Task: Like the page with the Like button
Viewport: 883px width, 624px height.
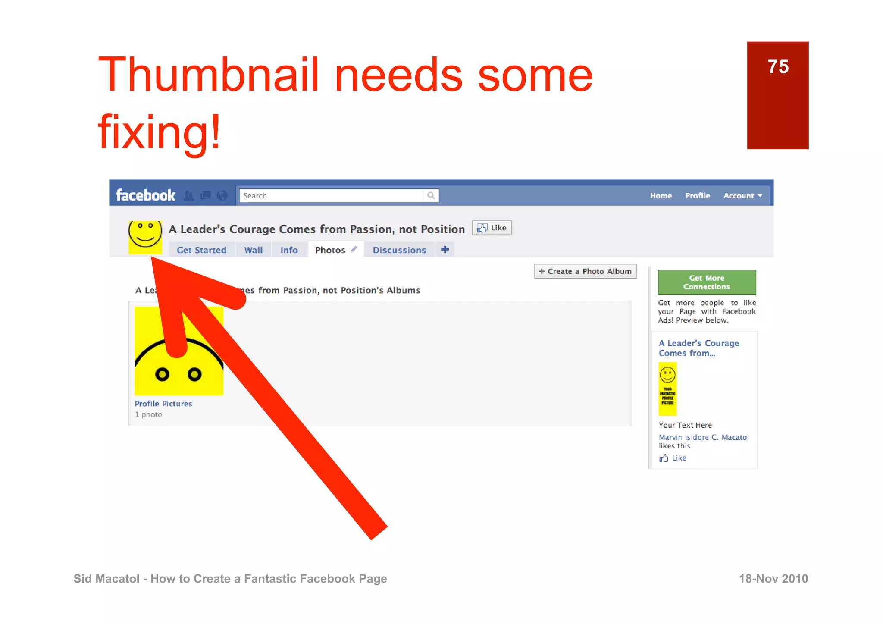Action: click(x=492, y=228)
